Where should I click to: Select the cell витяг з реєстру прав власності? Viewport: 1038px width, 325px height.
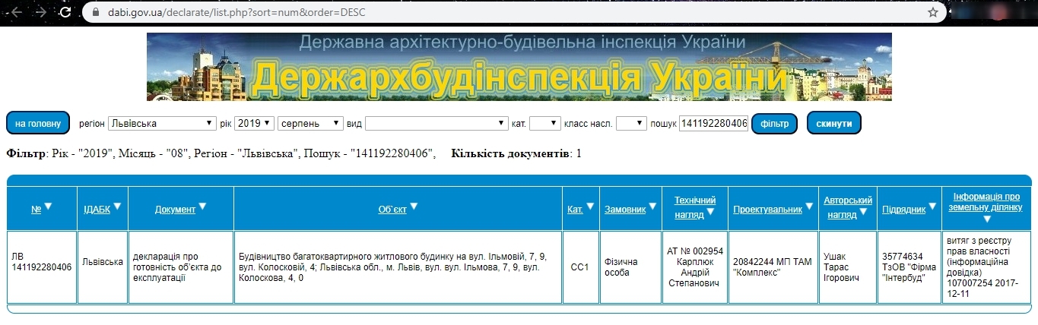986,267
